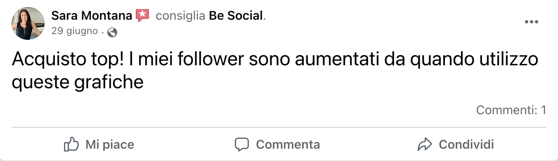The image size is (558, 161).
Task: Click the 29 giugno post date
Action: point(75,31)
